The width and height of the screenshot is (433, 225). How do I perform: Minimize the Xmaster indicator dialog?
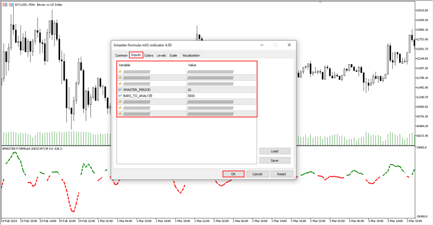[262, 45]
